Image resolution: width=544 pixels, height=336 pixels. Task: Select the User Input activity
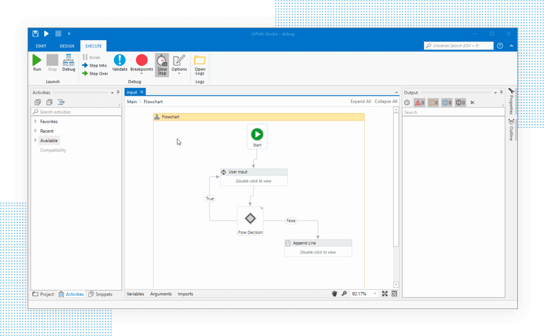(x=254, y=177)
